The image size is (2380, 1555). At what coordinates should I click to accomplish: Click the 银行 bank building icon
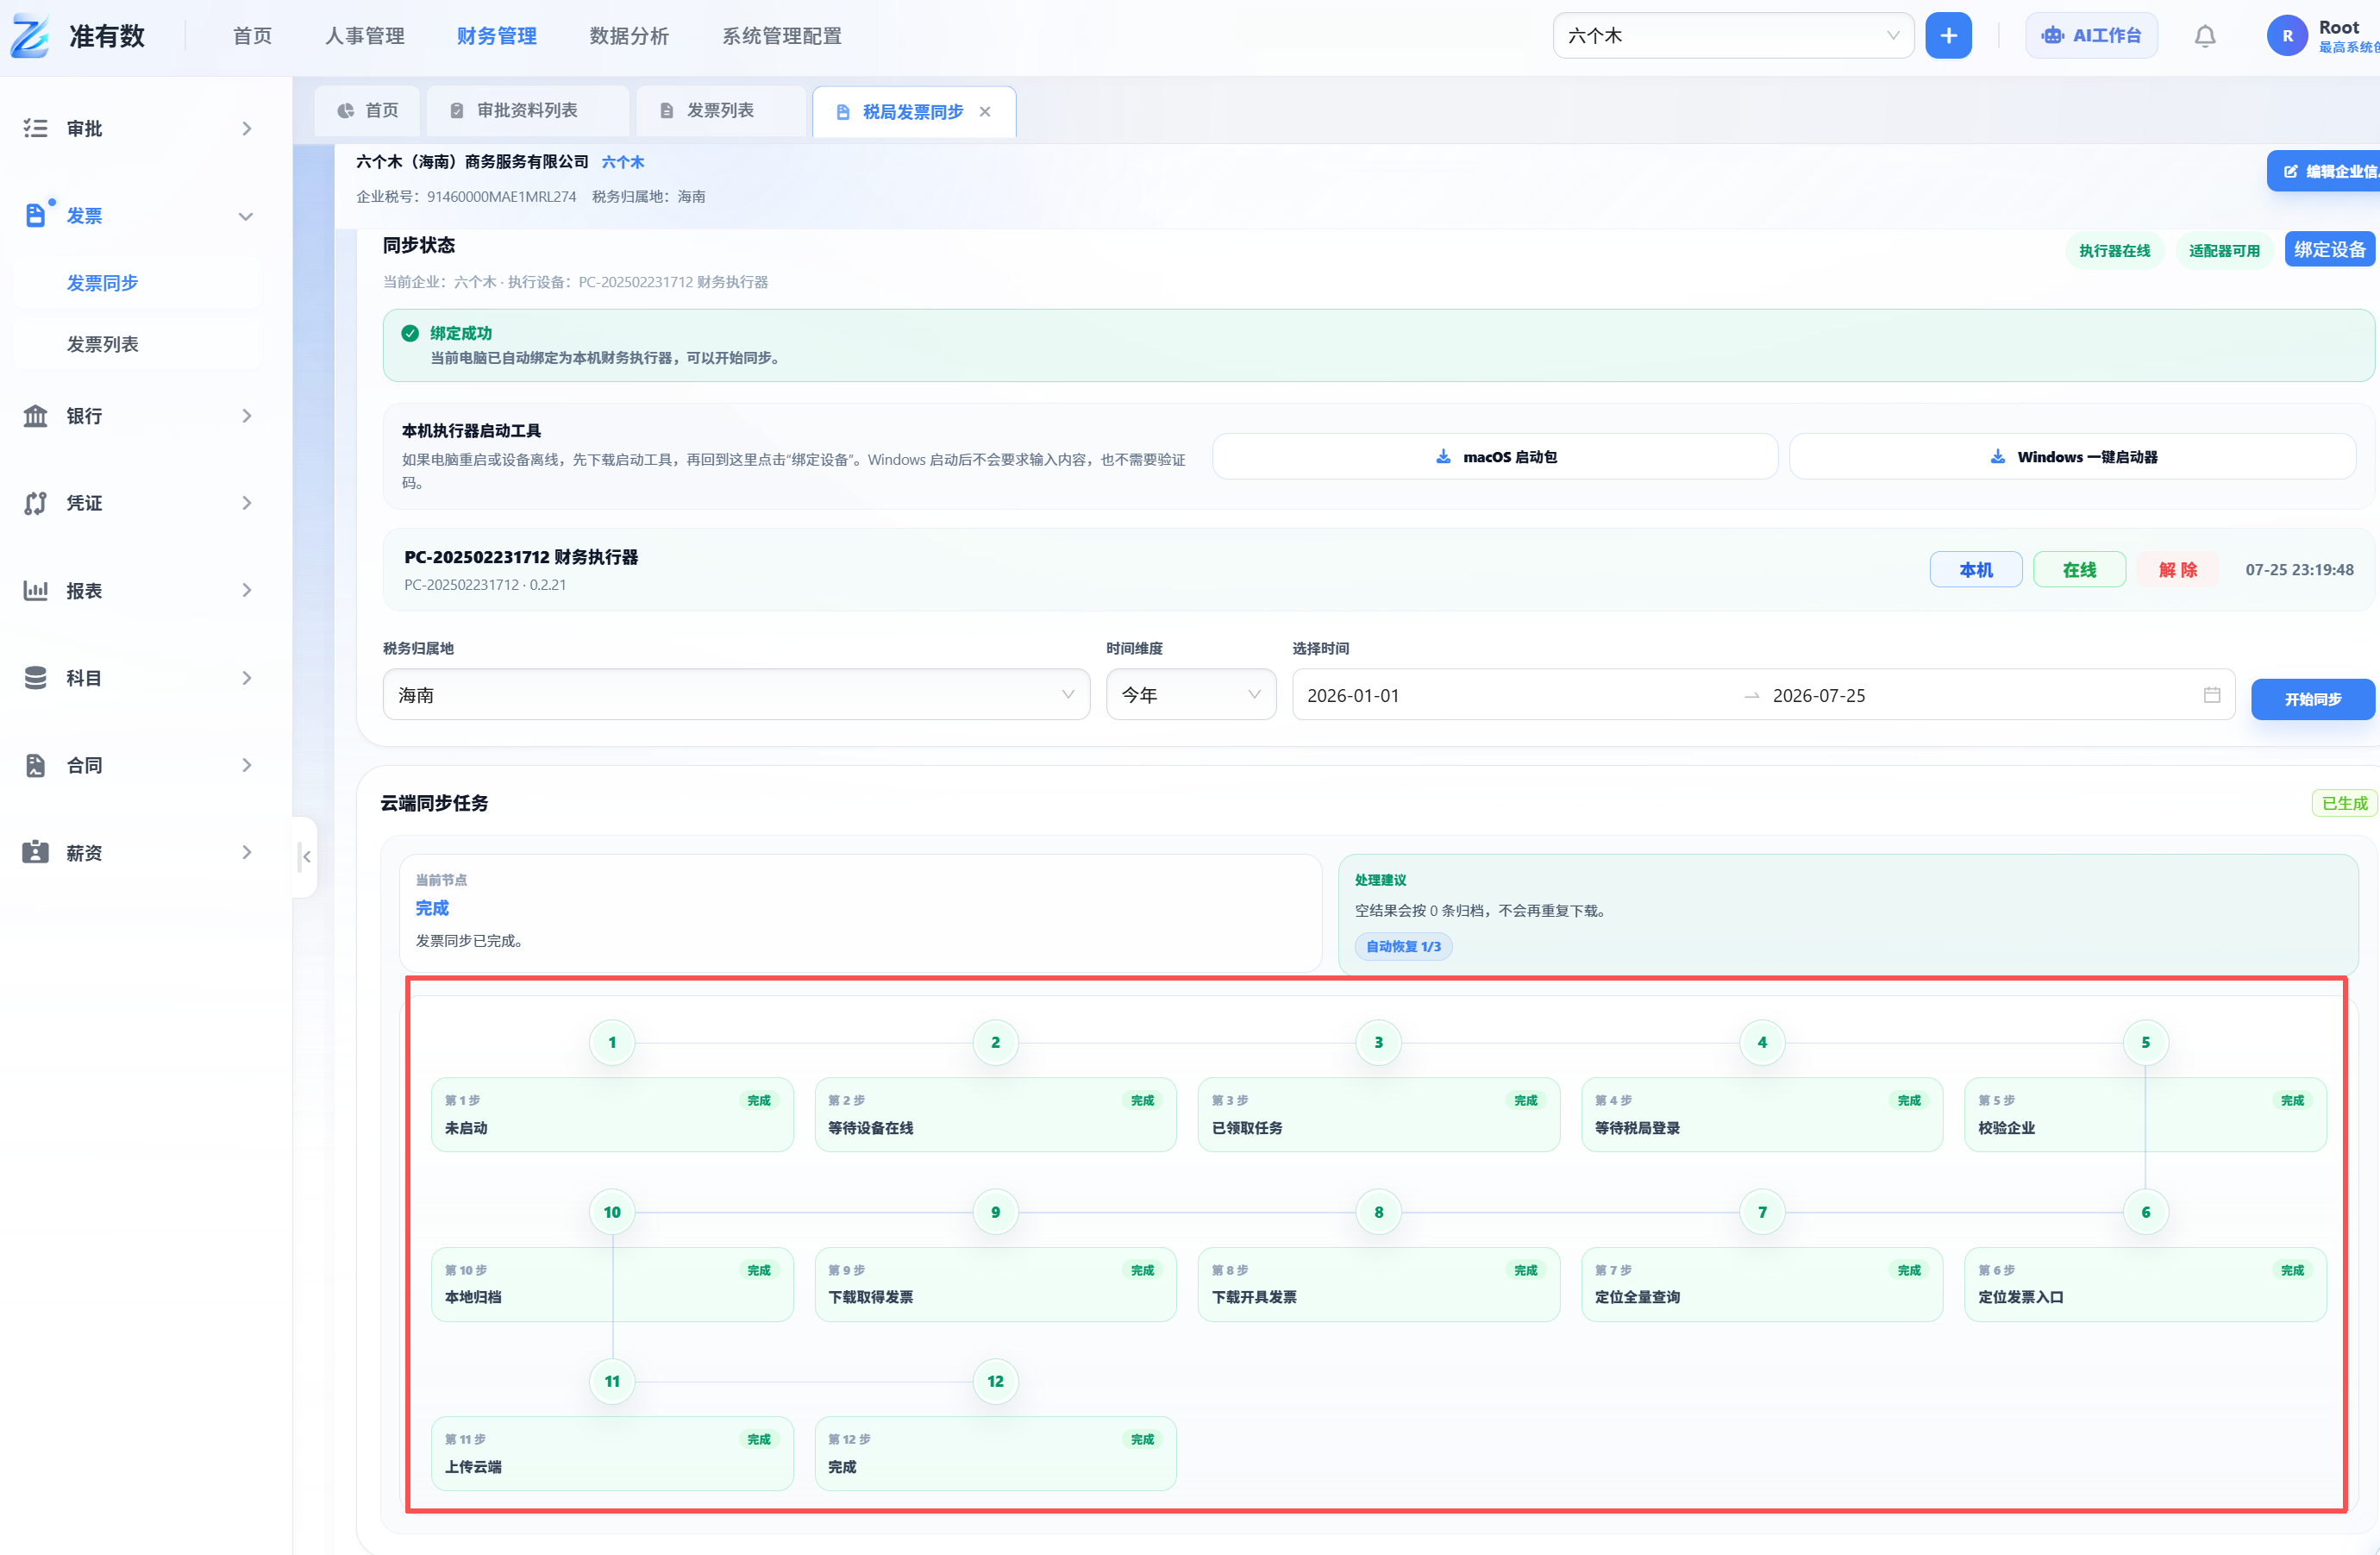point(35,416)
